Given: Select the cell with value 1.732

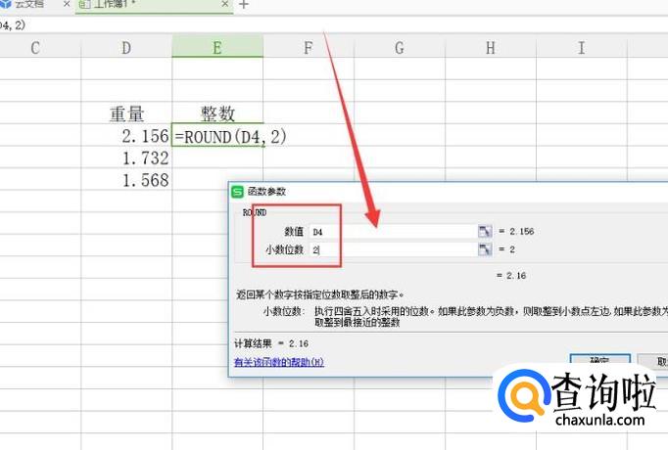Looking at the screenshot, I should point(126,157).
